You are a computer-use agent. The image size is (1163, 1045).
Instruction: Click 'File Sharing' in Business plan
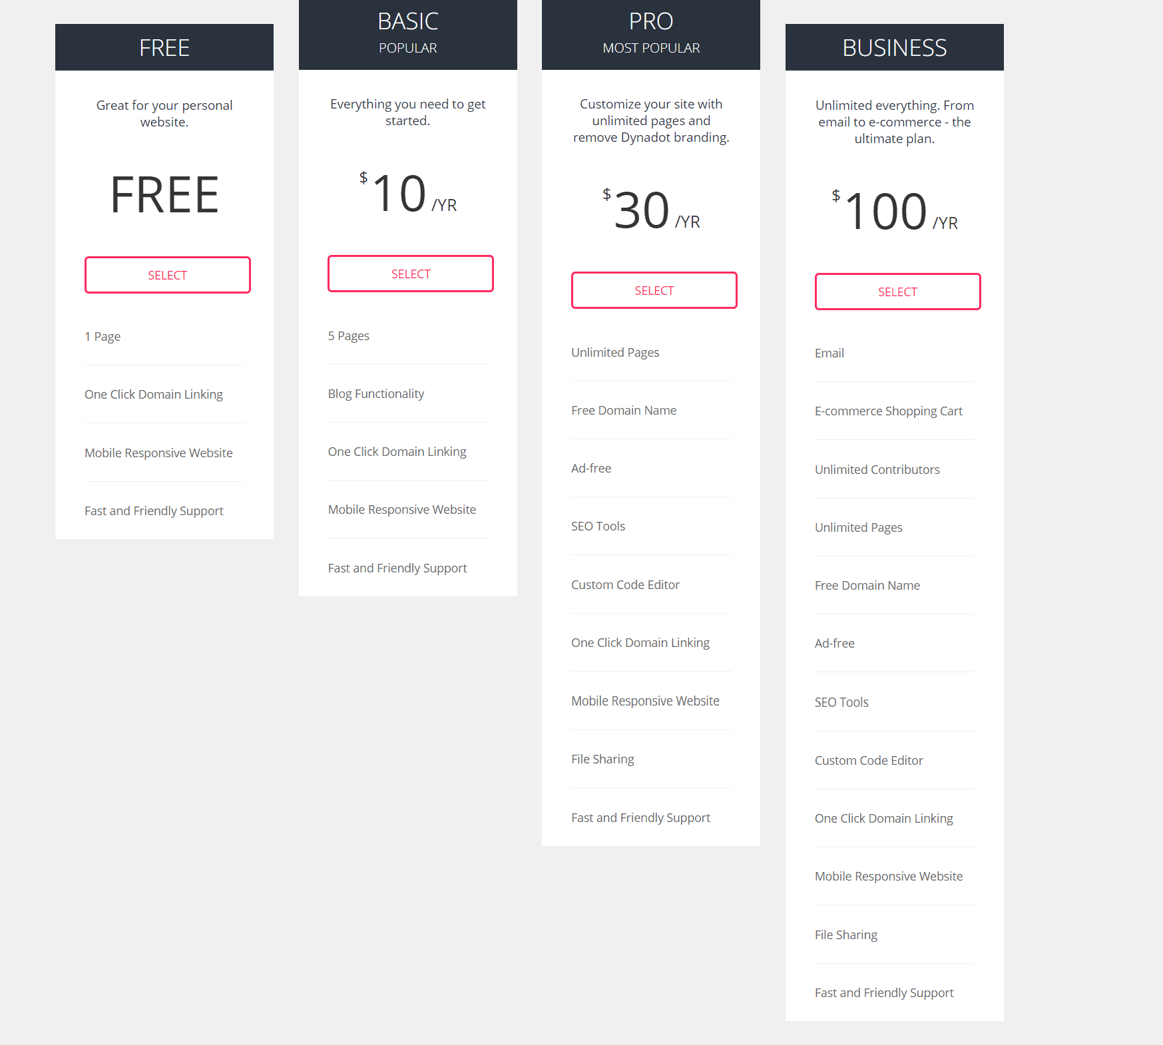click(x=846, y=935)
